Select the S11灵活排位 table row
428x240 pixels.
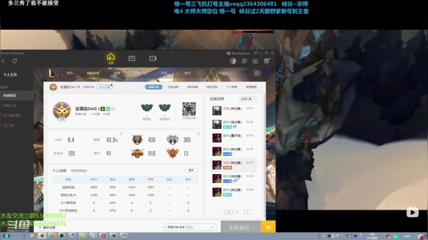(125, 210)
